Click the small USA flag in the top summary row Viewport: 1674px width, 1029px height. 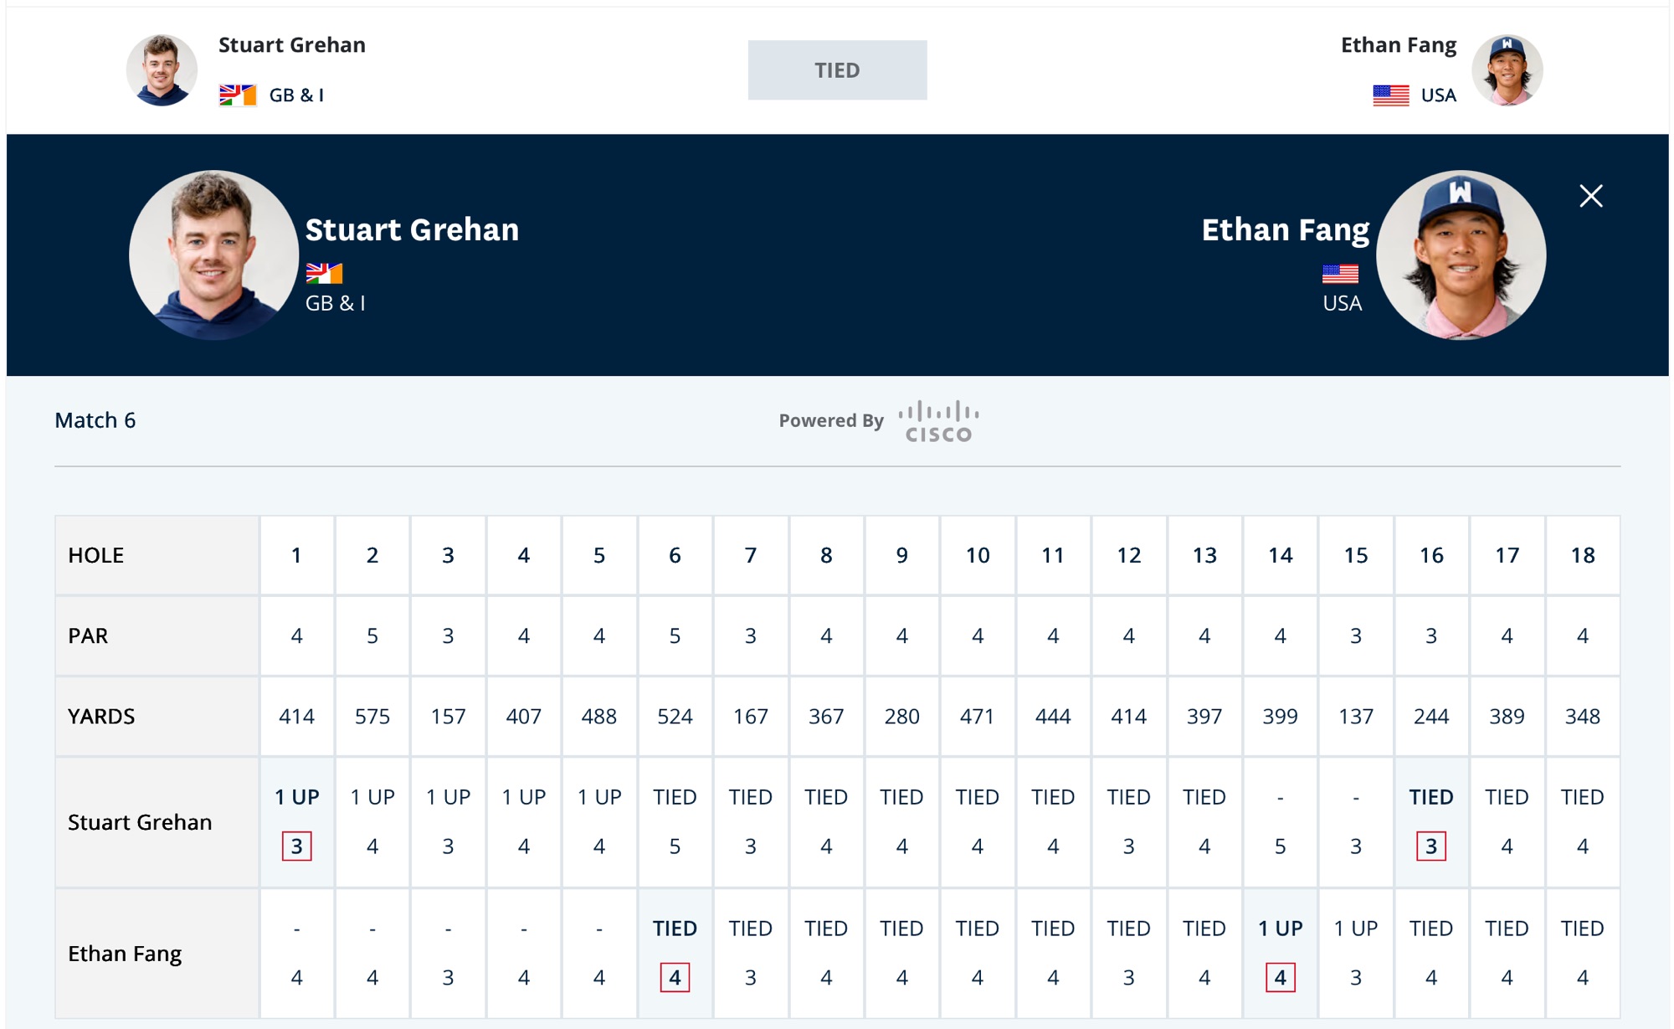tap(1391, 95)
